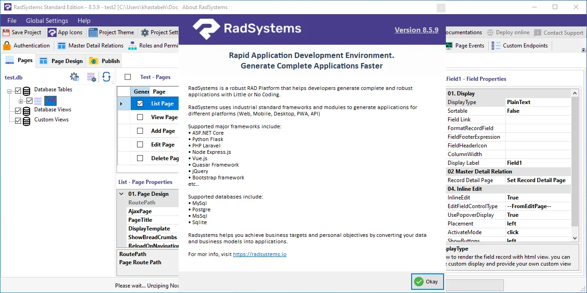
Task: Check the Edit Page generate checkbox
Action: 140,145
